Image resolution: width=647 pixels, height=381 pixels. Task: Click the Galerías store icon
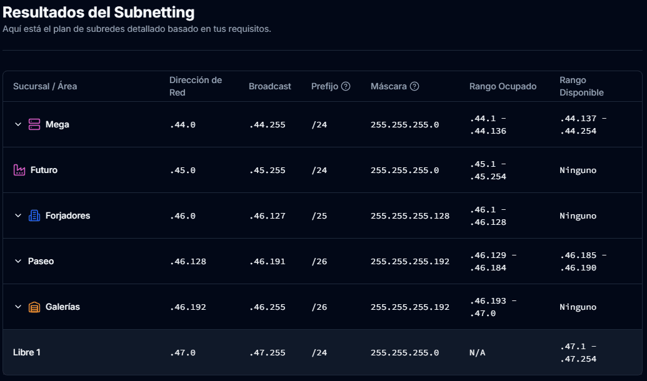pos(34,307)
